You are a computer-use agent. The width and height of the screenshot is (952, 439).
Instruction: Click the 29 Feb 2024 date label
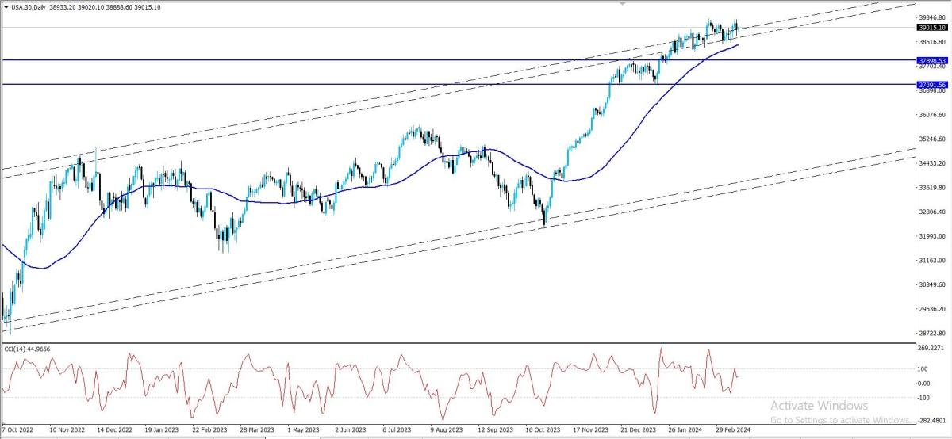click(x=732, y=429)
